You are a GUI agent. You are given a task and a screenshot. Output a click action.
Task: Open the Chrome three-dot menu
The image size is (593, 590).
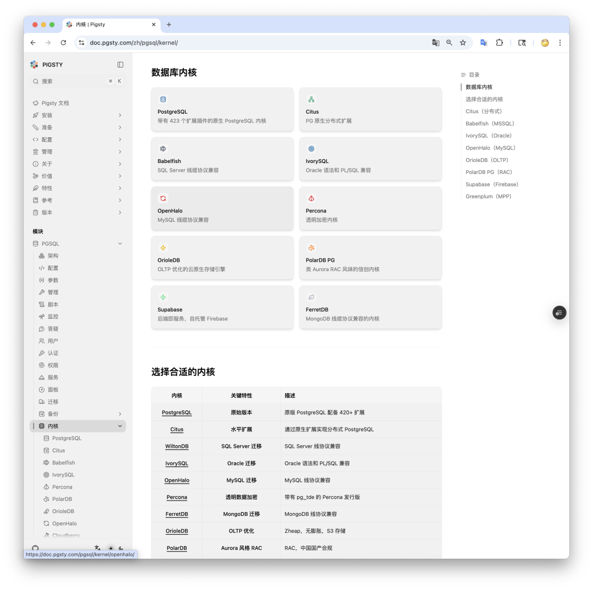[x=560, y=43]
